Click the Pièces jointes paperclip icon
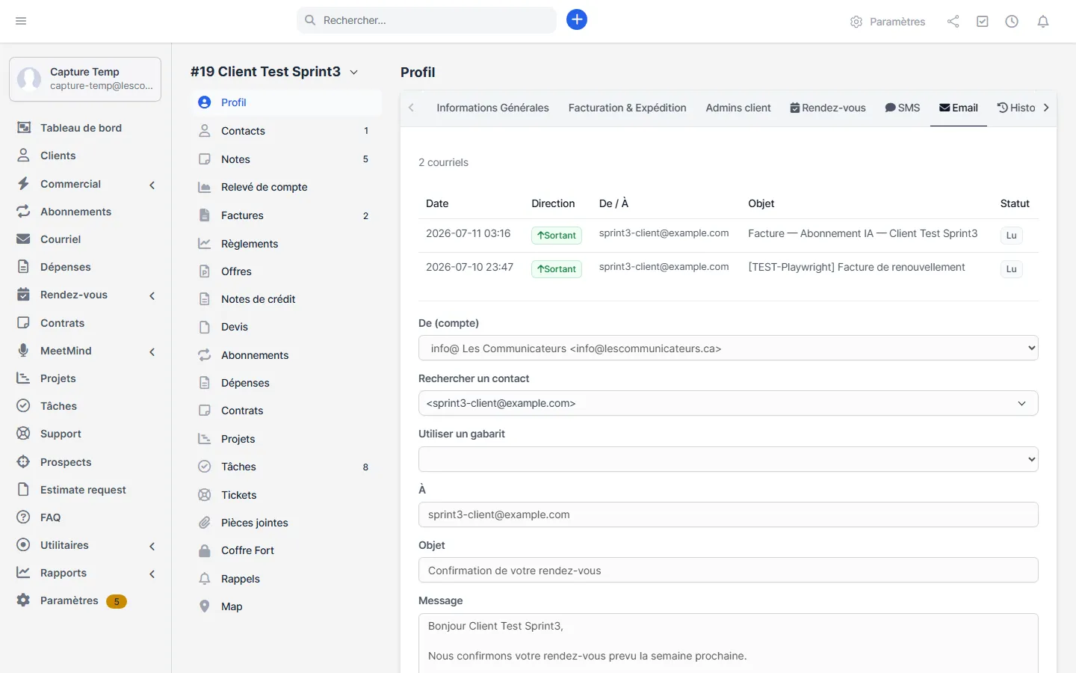The height and width of the screenshot is (673, 1076). pyautogui.click(x=205, y=523)
